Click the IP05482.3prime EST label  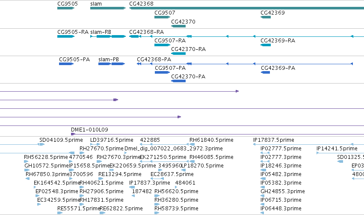coord(281,174)
